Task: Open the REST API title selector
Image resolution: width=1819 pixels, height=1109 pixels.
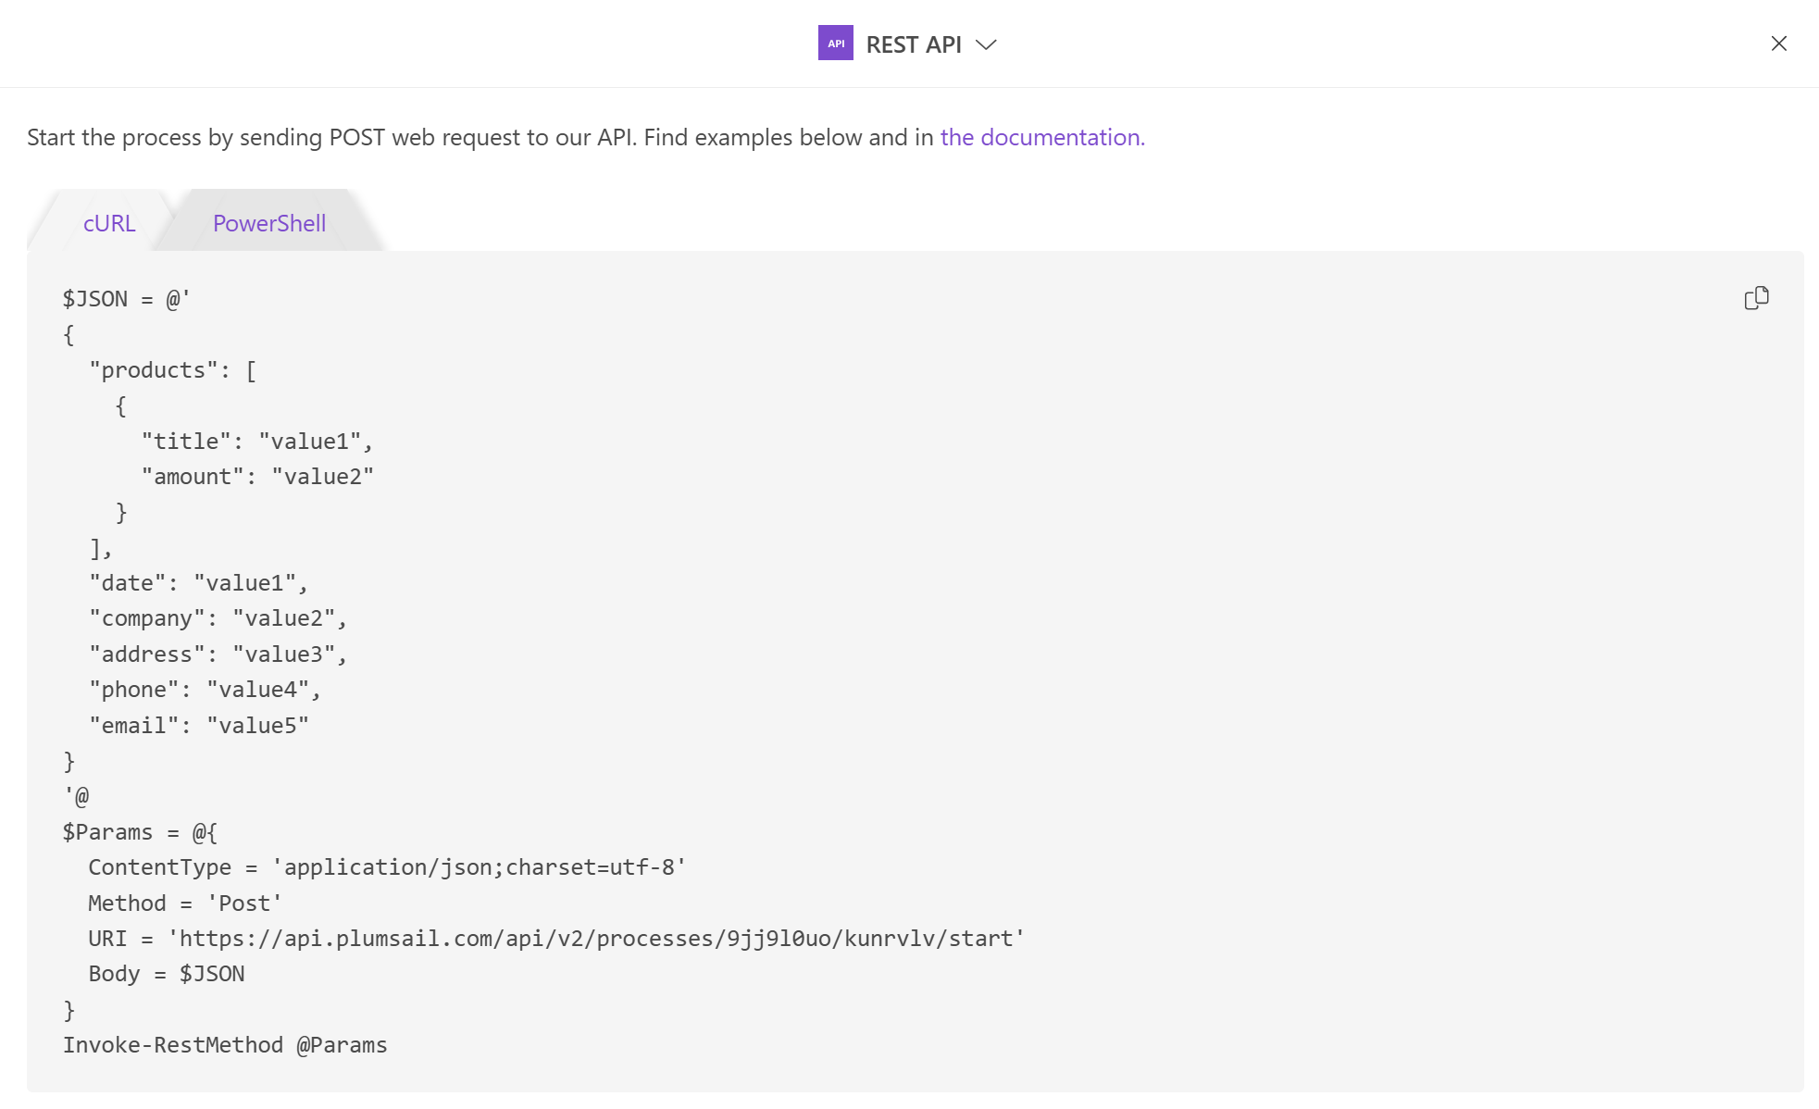Action: pyautogui.click(x=914, y=44)
